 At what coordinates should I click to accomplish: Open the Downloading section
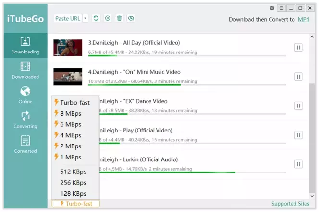tap(25, 45)
